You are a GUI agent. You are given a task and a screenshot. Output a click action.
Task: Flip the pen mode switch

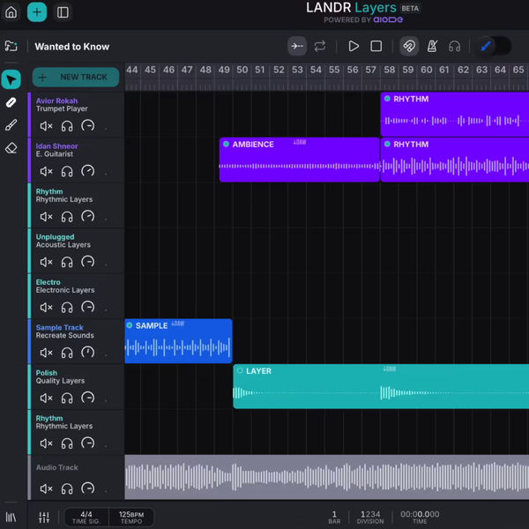494,46
